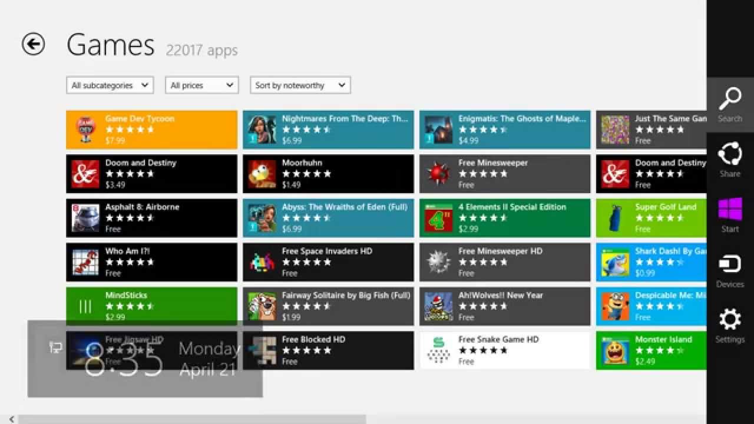Click the star rating of Asphalt 8: Airborne

(130, 218)
